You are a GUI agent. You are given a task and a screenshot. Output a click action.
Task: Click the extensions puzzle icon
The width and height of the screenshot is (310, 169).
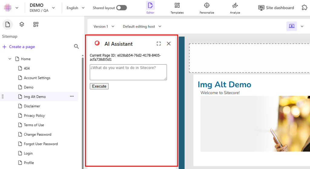coord(305,8)
